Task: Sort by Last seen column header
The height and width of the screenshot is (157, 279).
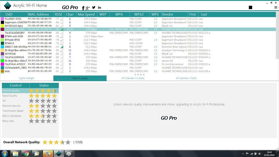Action: [204, 15]
